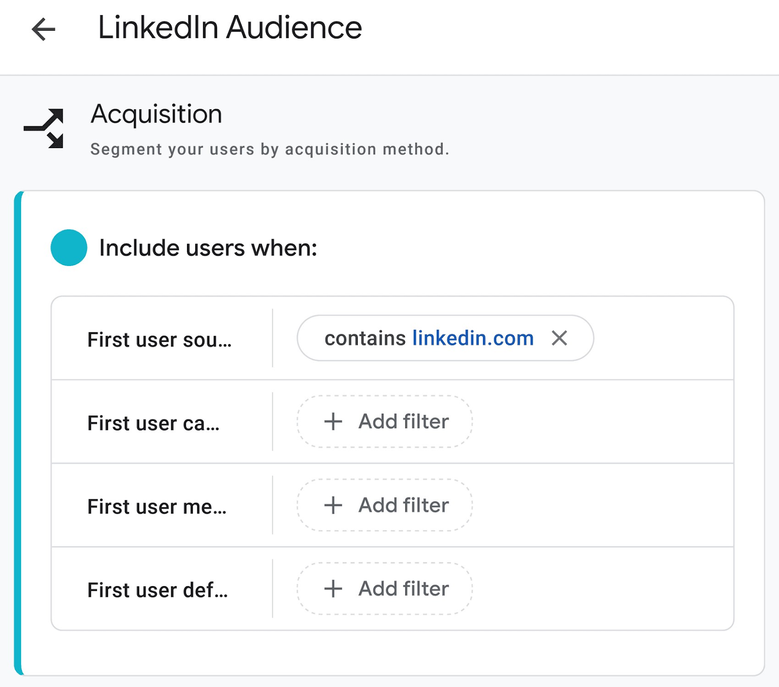This screenshot has width=779, height=687.
Task: Open the First user campaign dimension selector
Action: [153, 423]
